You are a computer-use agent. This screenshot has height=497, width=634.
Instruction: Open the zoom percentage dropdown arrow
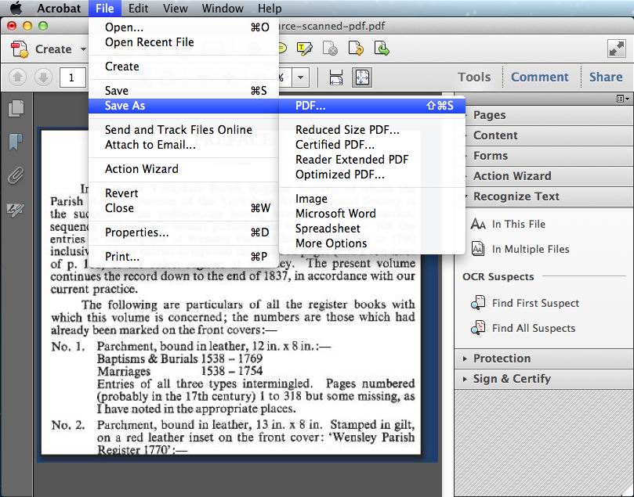(301, 77)
